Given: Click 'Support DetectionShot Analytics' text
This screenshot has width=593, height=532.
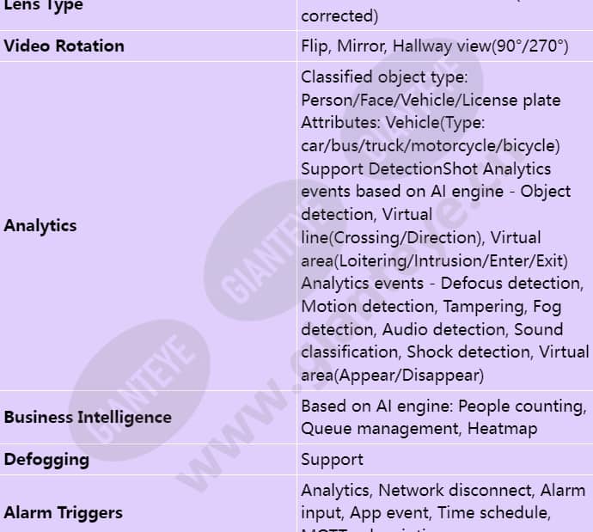Looking at the screenshot, I should tap(425, 169).
